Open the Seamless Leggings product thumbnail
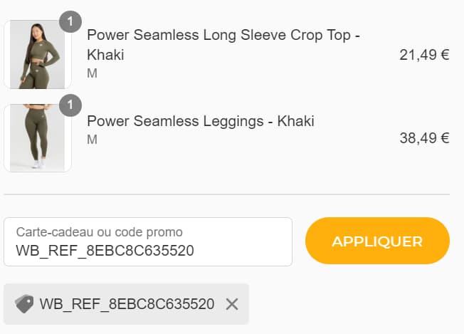This screenshot has height=334, width=464. click(x=36, y=138)
